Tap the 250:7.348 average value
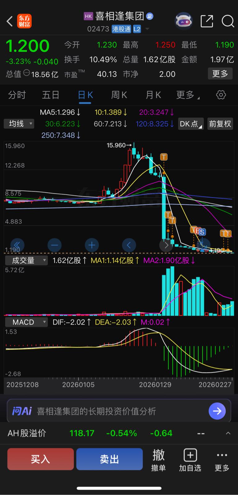This screenshot has height=495, width=238. pos(61,135)
